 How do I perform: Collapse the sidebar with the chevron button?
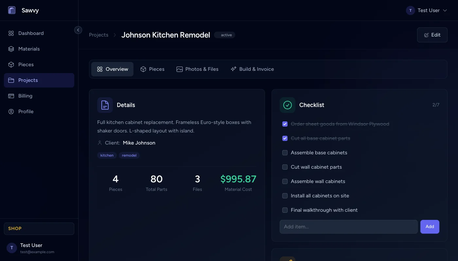pos(78,30)
